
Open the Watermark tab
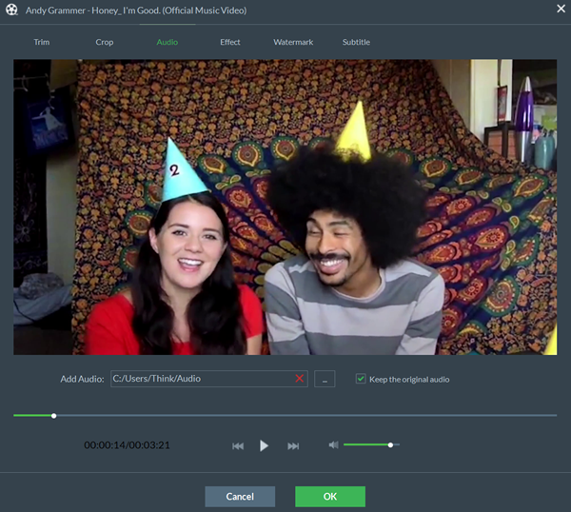point(293,42)
